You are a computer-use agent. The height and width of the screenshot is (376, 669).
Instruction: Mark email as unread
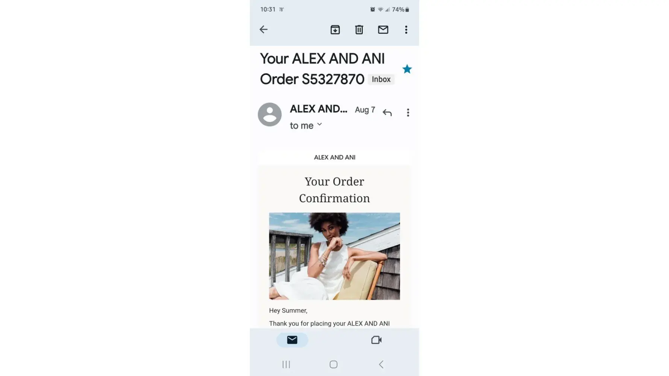(x=383, y=29)
